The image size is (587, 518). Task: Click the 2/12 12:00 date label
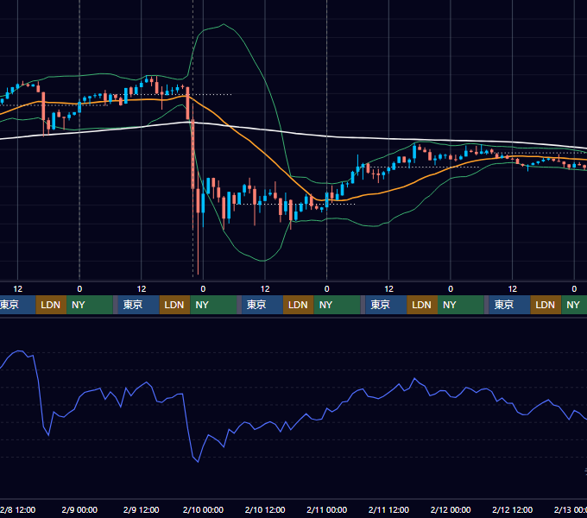(x=512, y=509)
